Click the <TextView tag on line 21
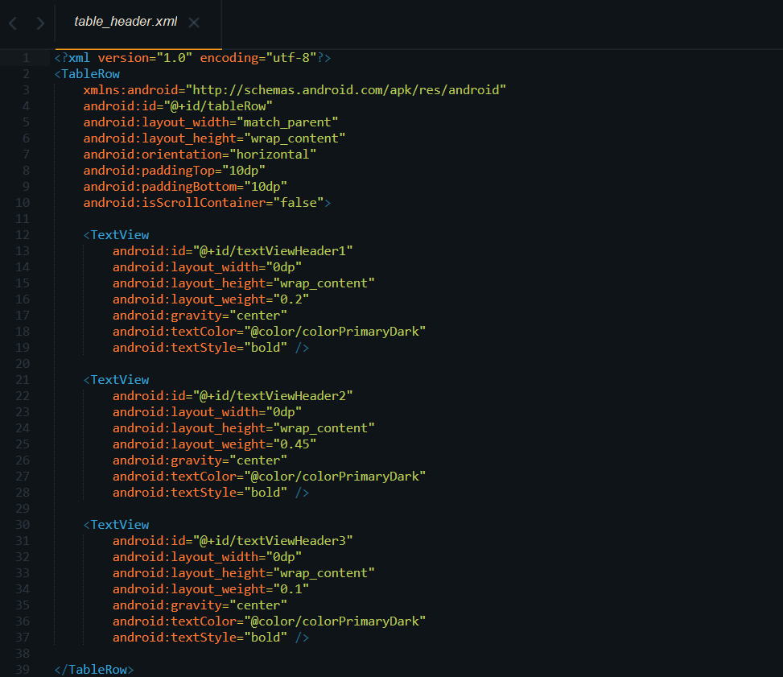783x677 pixels. click(x=117, y=380)
